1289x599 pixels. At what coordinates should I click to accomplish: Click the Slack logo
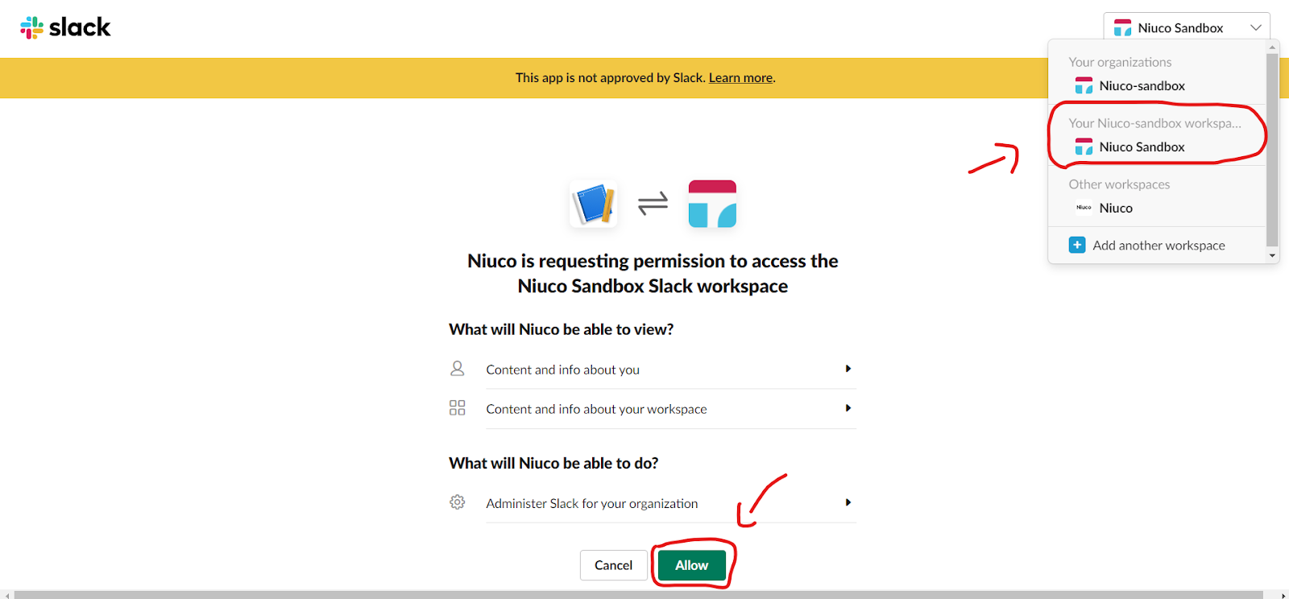click(65, 27)
